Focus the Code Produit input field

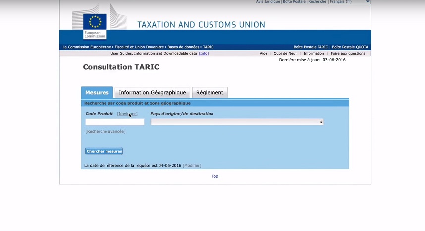click(115, 122)
